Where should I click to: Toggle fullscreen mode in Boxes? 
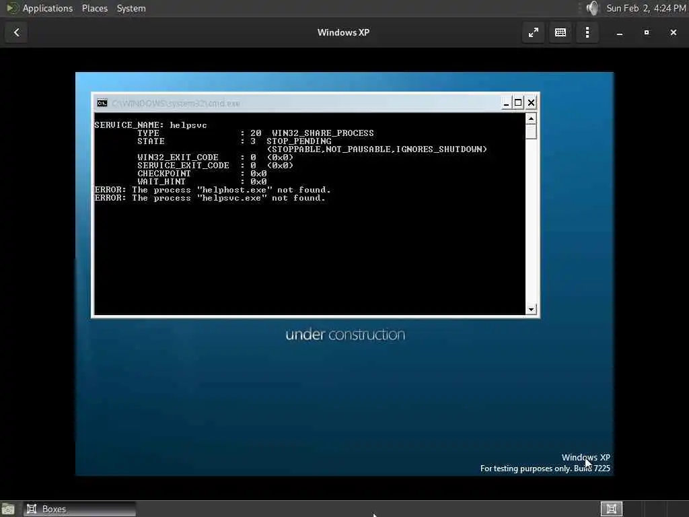[x=533, y=32]
